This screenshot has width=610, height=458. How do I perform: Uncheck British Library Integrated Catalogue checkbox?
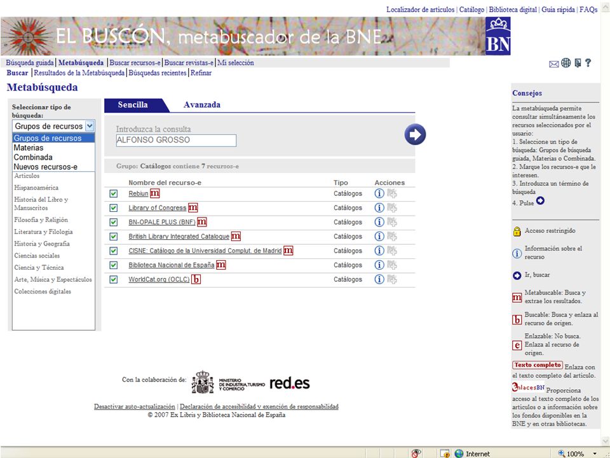click(x=114, y=237)
